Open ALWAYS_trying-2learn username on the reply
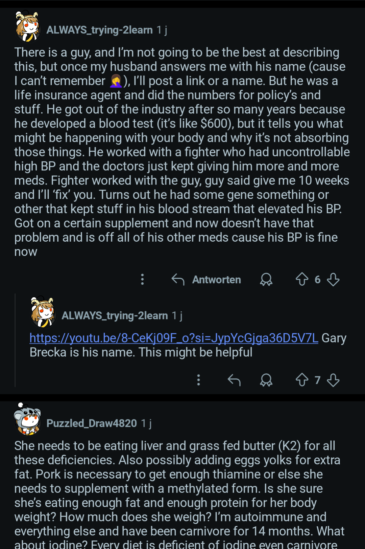The width and height of the screenshot is (365, 549). [x=115, y=316]
